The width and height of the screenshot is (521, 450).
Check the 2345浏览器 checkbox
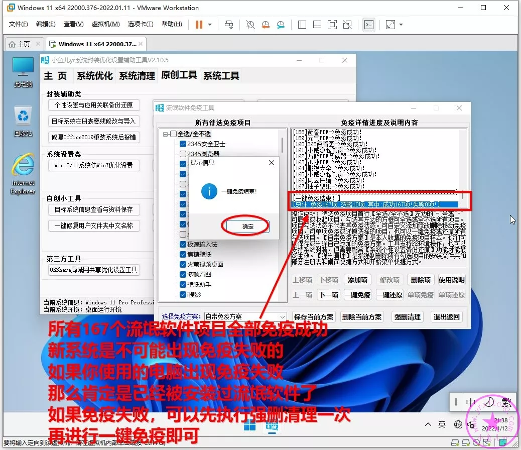pos(183,154)
